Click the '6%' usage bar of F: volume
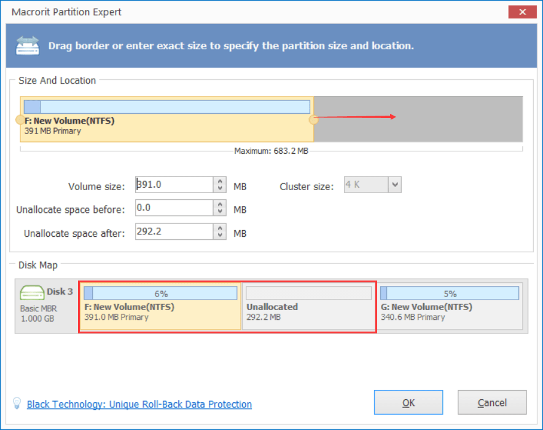The image size is (543, 430). click(x=160, y=293)
